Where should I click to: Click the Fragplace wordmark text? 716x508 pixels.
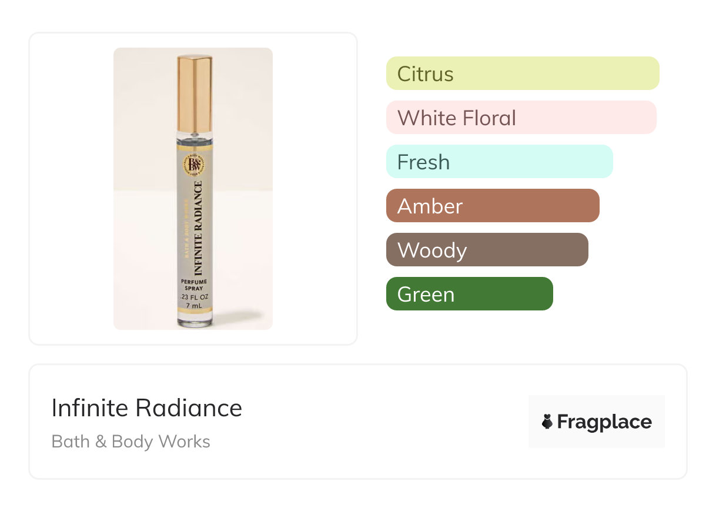tap(604, 422)
